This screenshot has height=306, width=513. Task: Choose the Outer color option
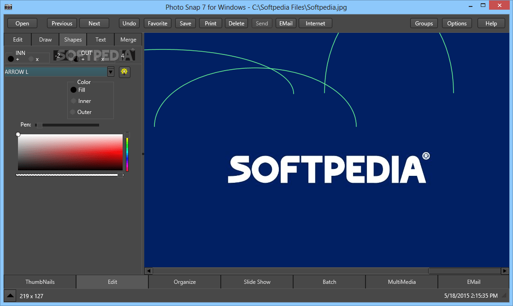point(73,112)
